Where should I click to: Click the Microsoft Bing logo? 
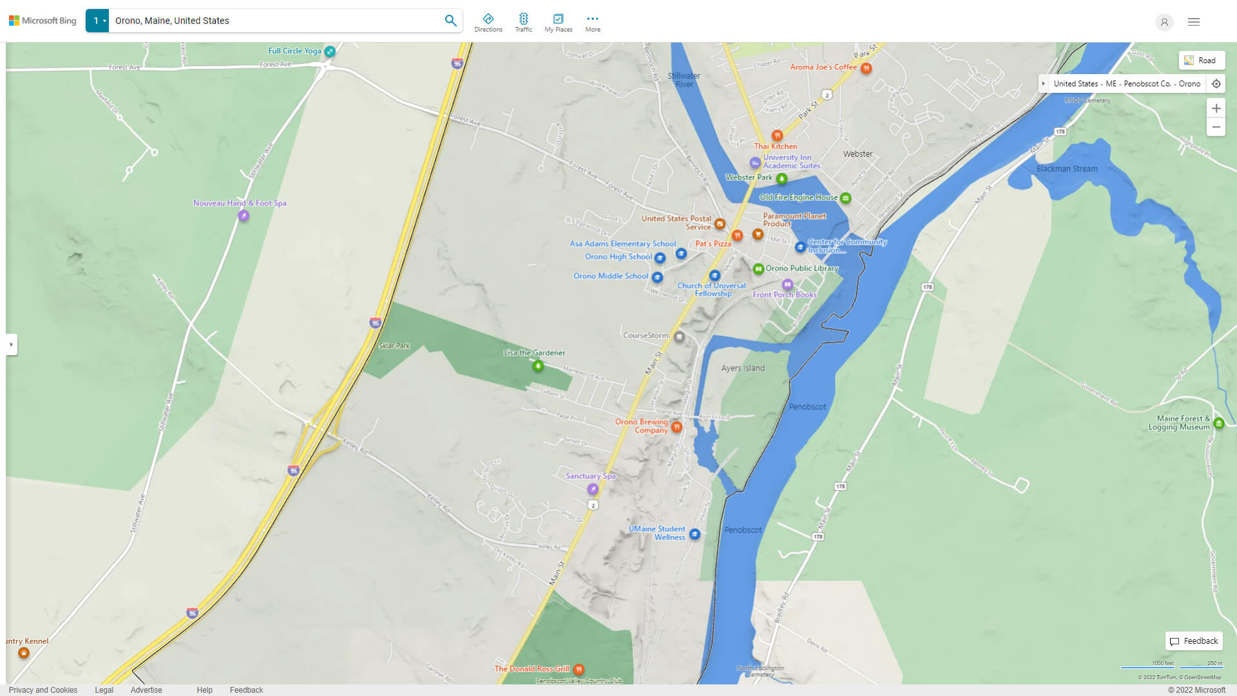point(42,20)
